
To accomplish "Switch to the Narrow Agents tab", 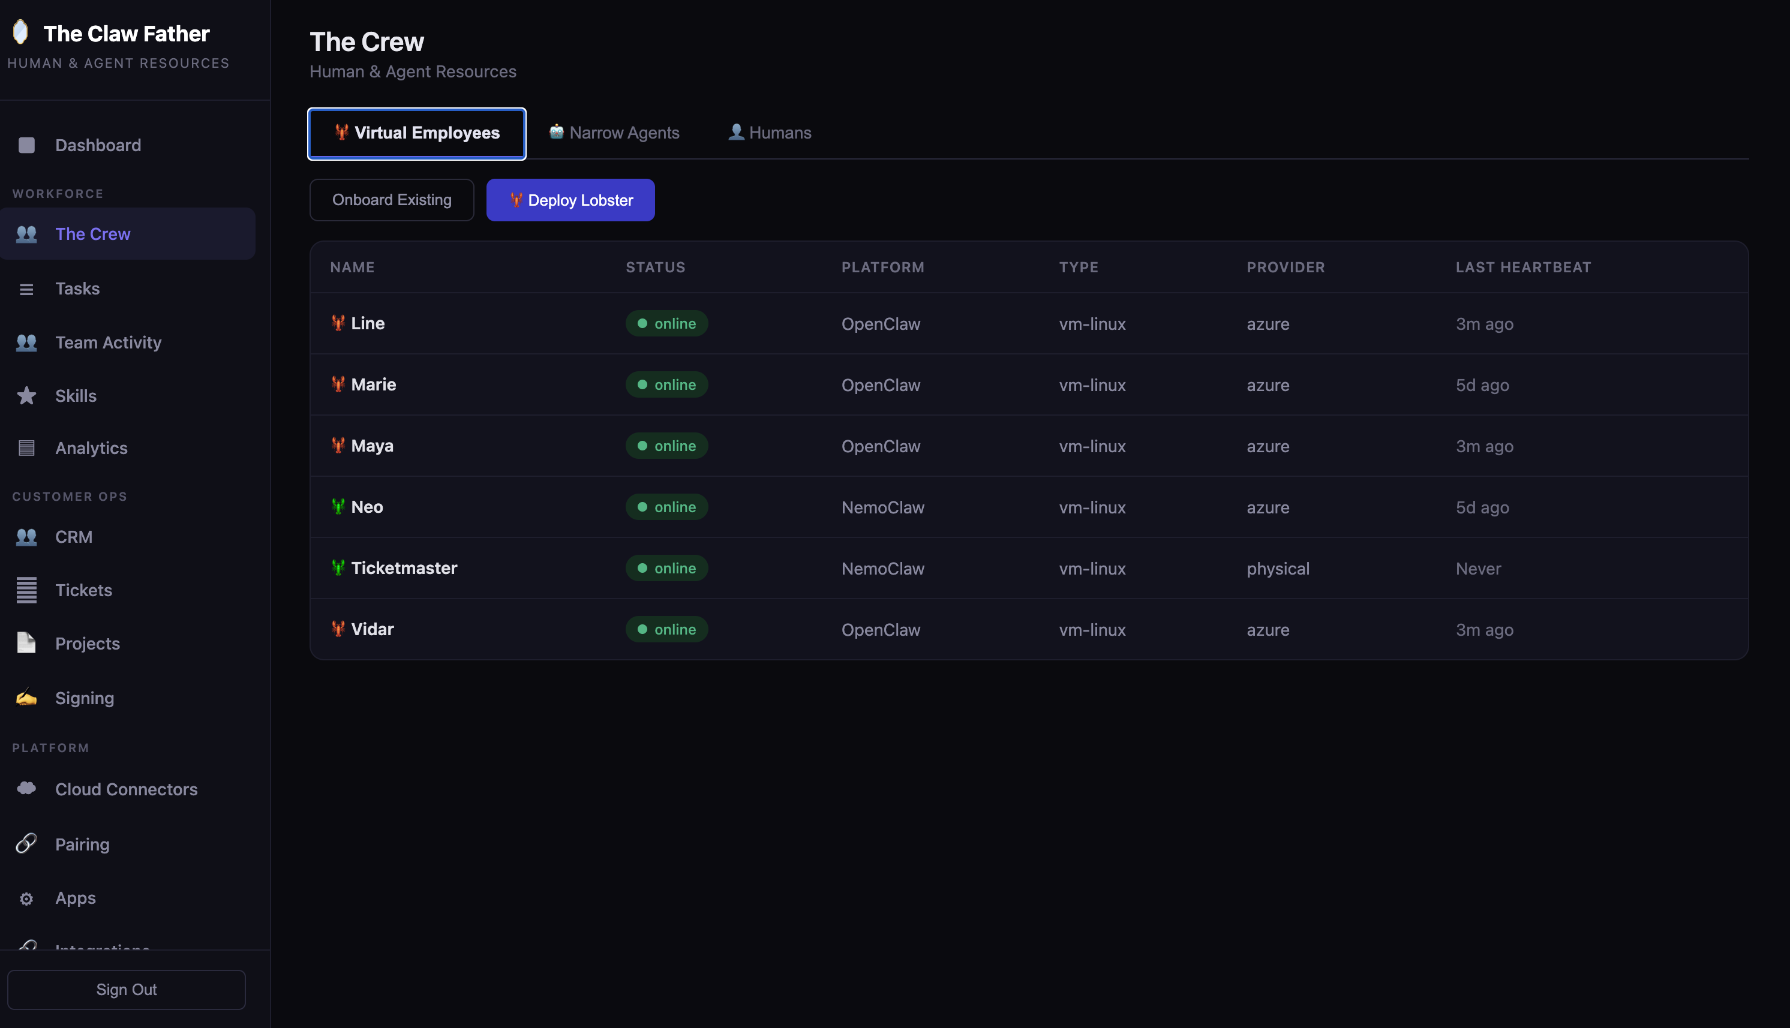I will coord(614,133).
